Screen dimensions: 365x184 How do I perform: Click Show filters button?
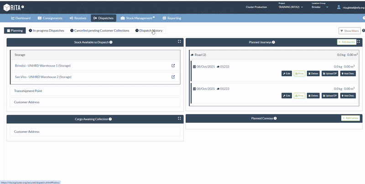[x=349, y=31]
